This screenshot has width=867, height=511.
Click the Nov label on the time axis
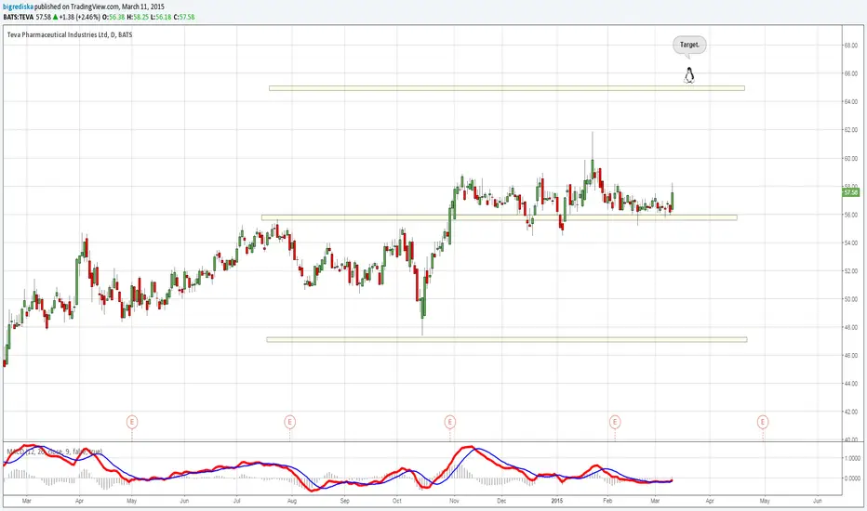pyautogui.click(x=454, y=501)
